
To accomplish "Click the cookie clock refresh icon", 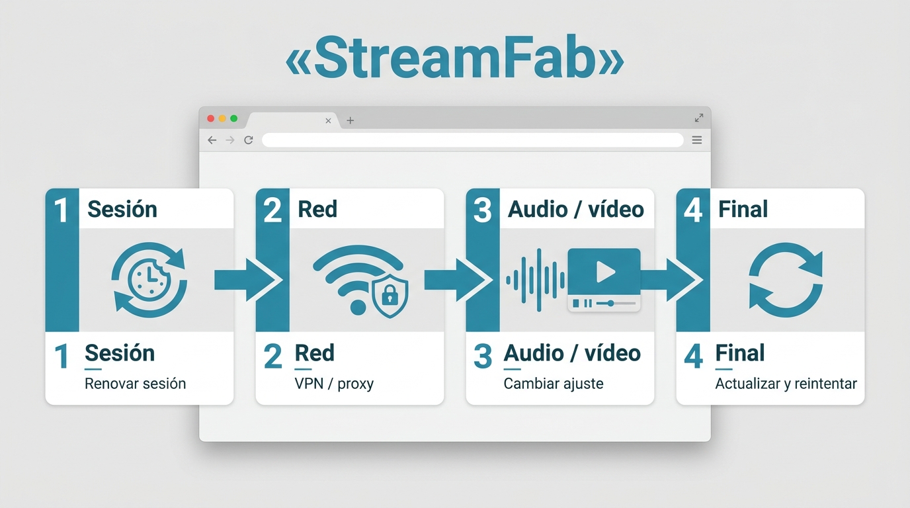I will [149, 280].
